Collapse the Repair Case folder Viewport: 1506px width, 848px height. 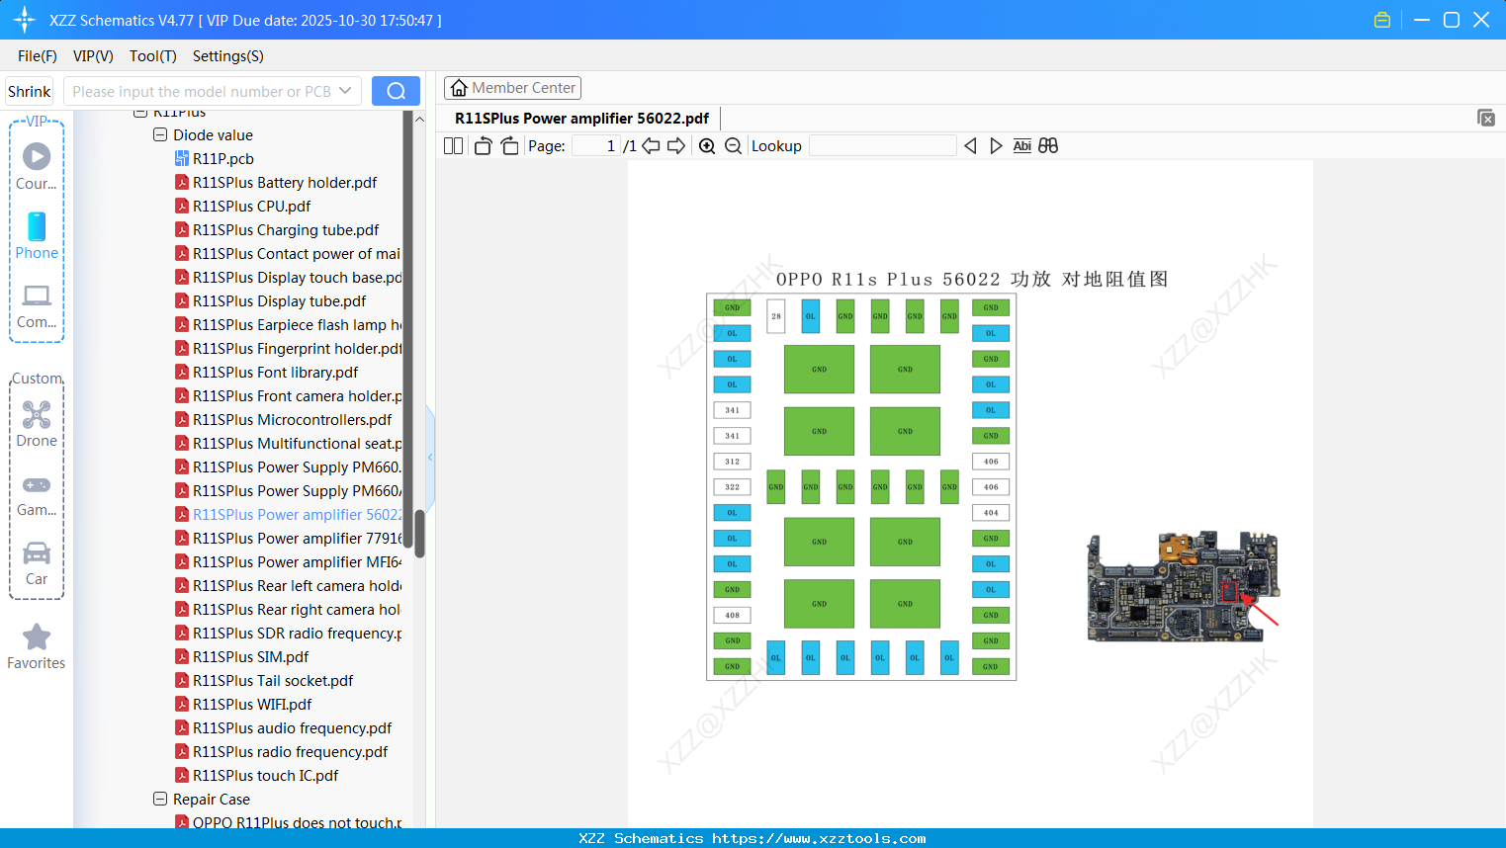click(x=160, y=800)
